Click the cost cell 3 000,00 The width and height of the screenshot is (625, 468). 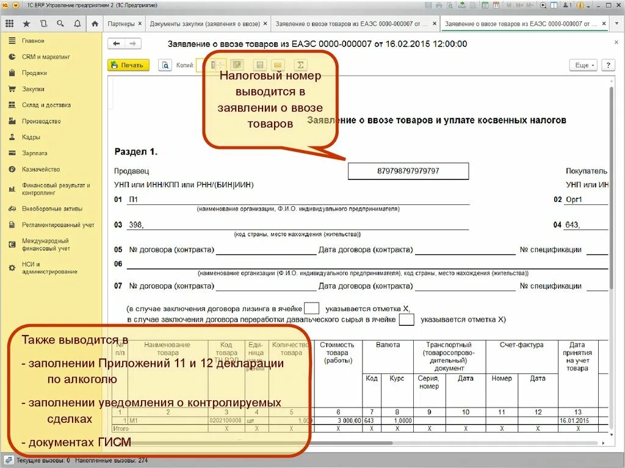338,420
